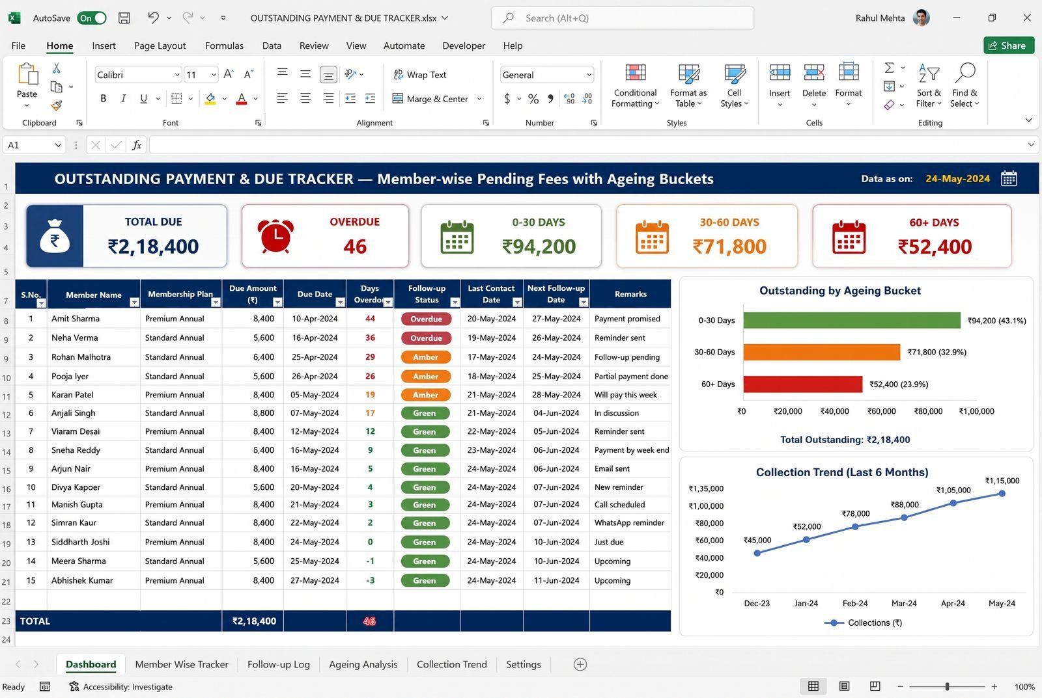Click the Fill Color yellow swatch
The image size is (1042, 698).
click(x=210, y=98)
